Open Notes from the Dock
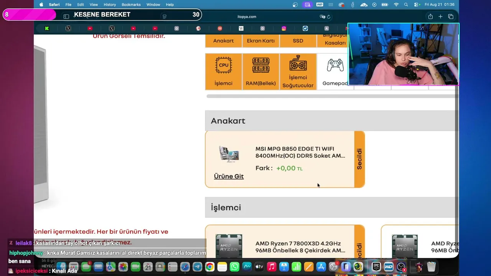Image resolution: width=491 pixels, height=276 pixels. pyautogui.click(x=222, y=267)
